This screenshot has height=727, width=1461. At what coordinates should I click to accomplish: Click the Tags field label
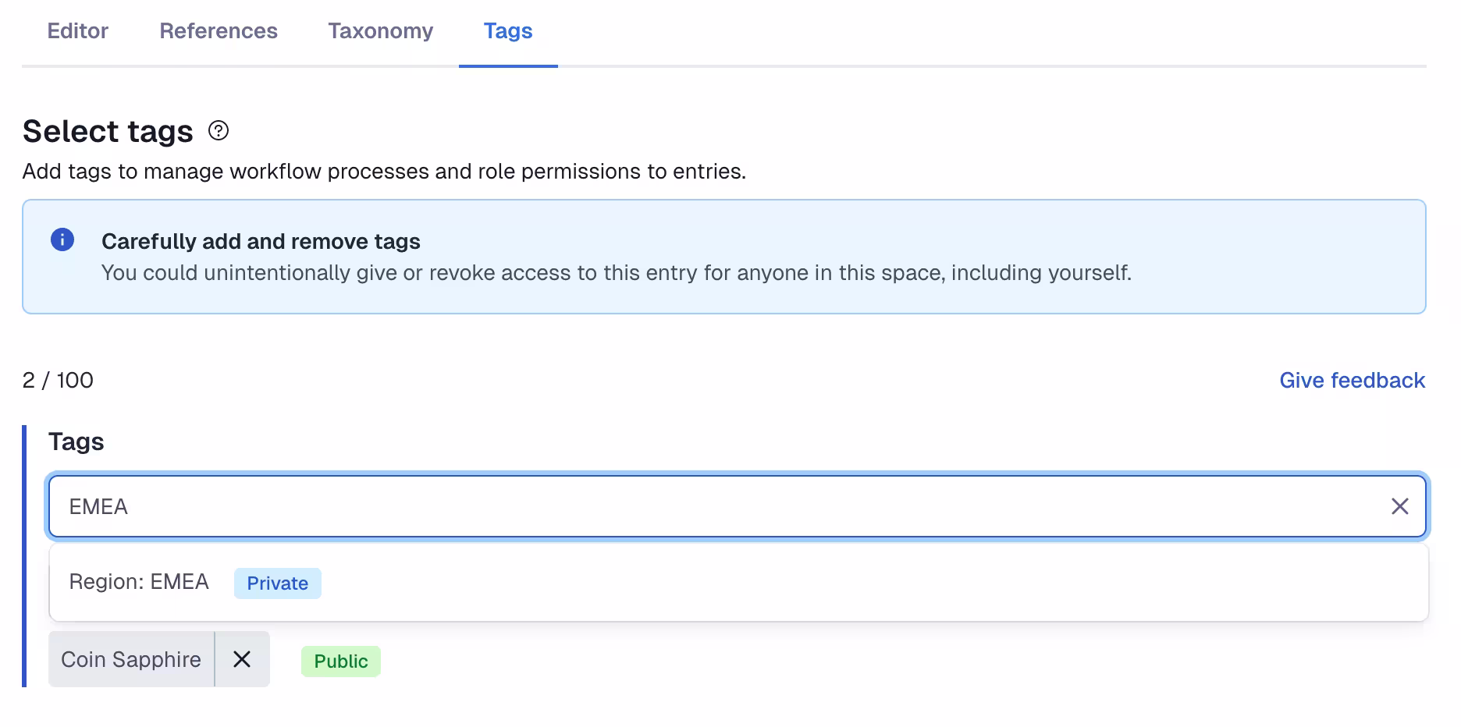click(76, 442)
